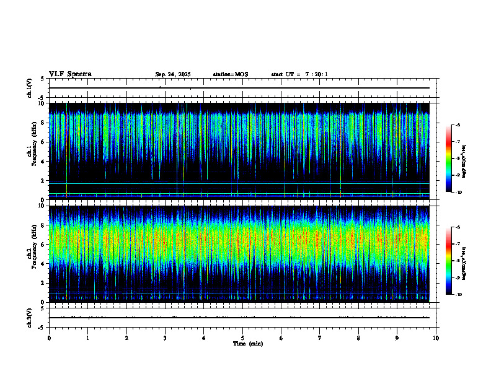The width and height of the screenshot is (491, 379).
Task: Click the ch.1 voltage waveform trace
Action: pos(239,88)
